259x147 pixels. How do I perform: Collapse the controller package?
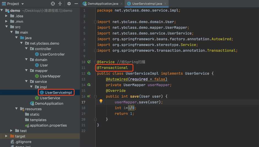[26, 49]
